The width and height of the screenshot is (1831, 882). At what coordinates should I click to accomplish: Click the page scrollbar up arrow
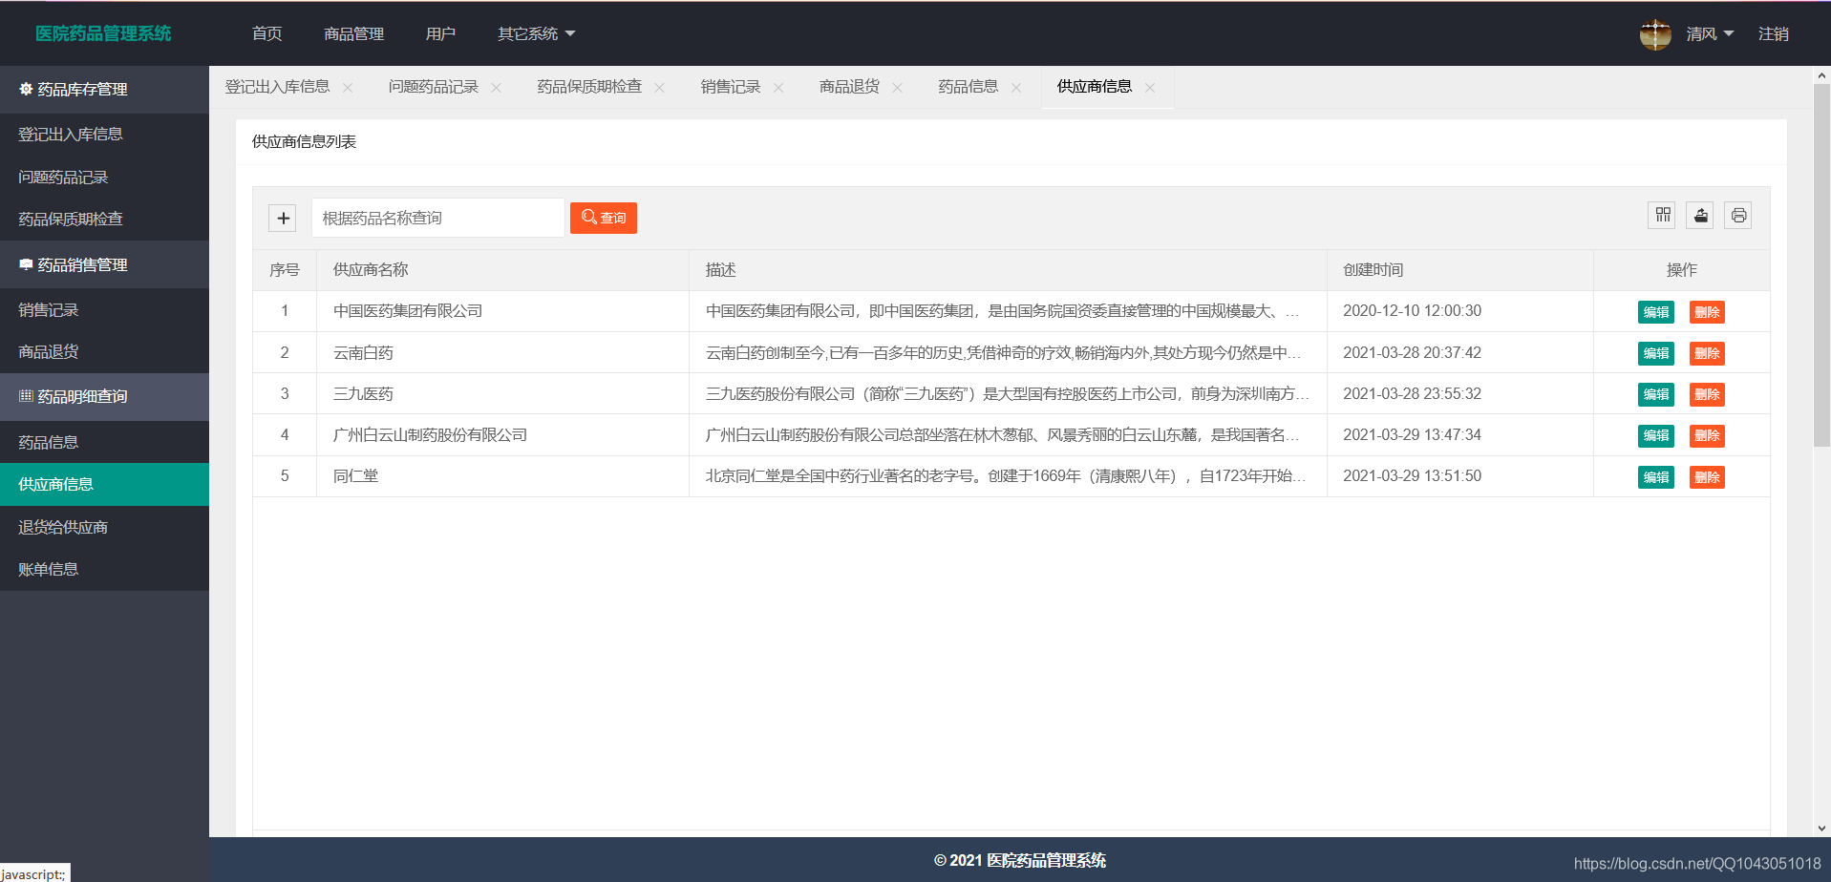pyautogui.click(x=1822, y=74)
